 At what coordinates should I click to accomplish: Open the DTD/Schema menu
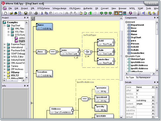[43, 8]
